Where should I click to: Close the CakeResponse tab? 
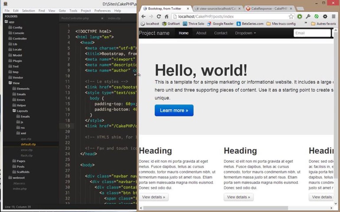[x=291, y=9]
